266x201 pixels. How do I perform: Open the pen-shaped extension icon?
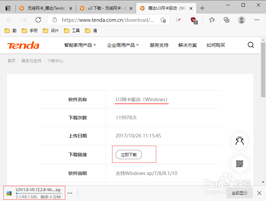(178, 20)
